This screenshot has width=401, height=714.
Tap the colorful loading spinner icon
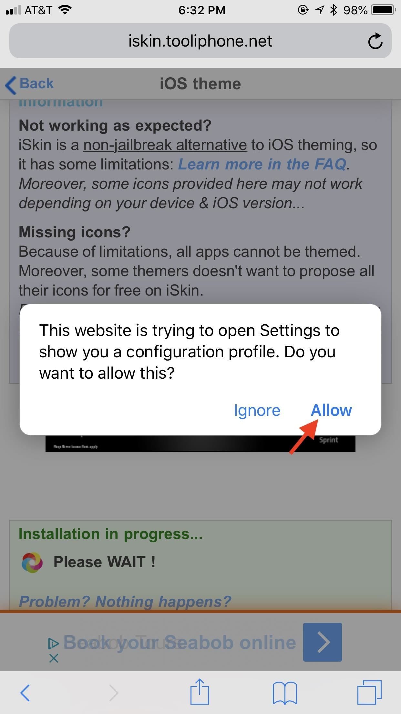[x=32, y=562]
